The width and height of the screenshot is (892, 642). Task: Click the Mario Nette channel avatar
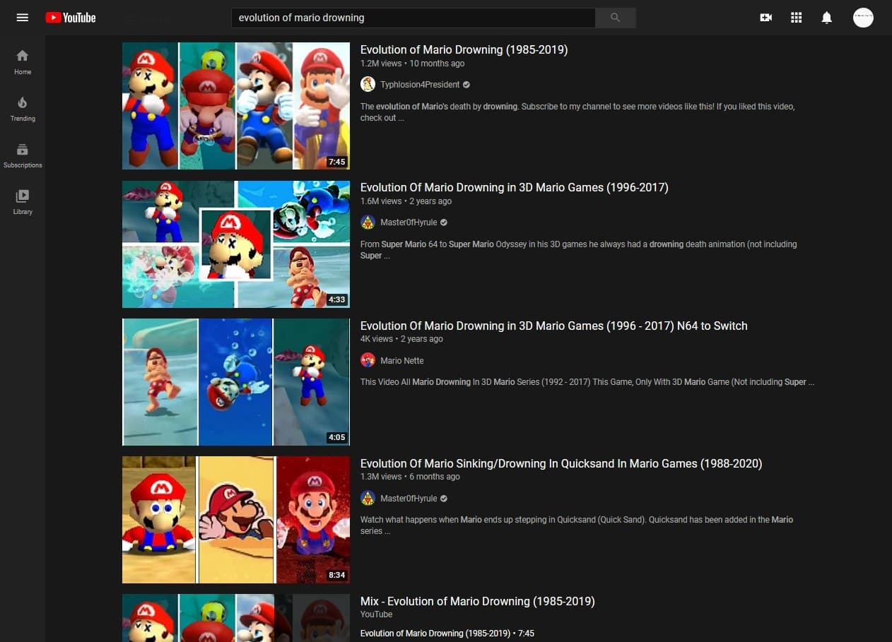point(368,360)
